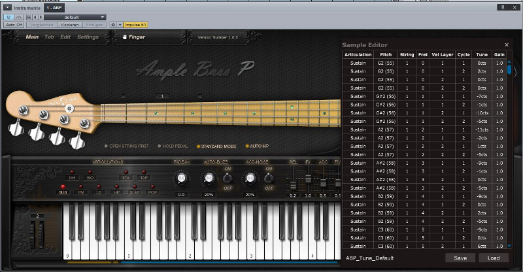Click the Fade-In value field 0.0

[x=181, y=195]
